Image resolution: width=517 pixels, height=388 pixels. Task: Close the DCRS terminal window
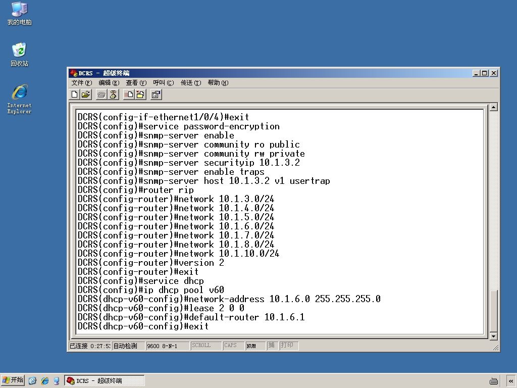pyautogui.click(x=494, y=73)
